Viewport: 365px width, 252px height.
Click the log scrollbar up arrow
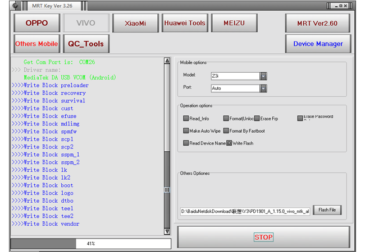click(x=167, y=61)
